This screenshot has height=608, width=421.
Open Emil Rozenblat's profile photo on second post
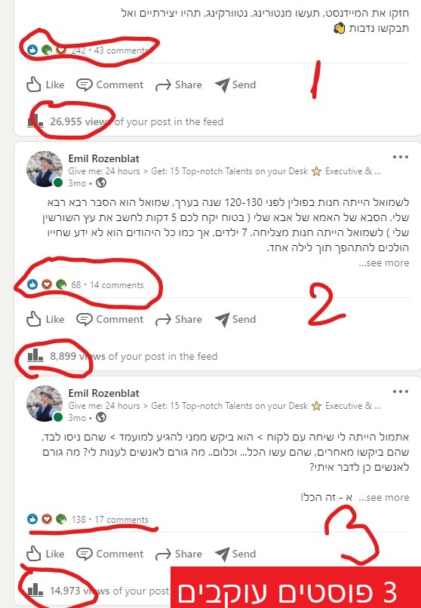click(x=45, y=169)
